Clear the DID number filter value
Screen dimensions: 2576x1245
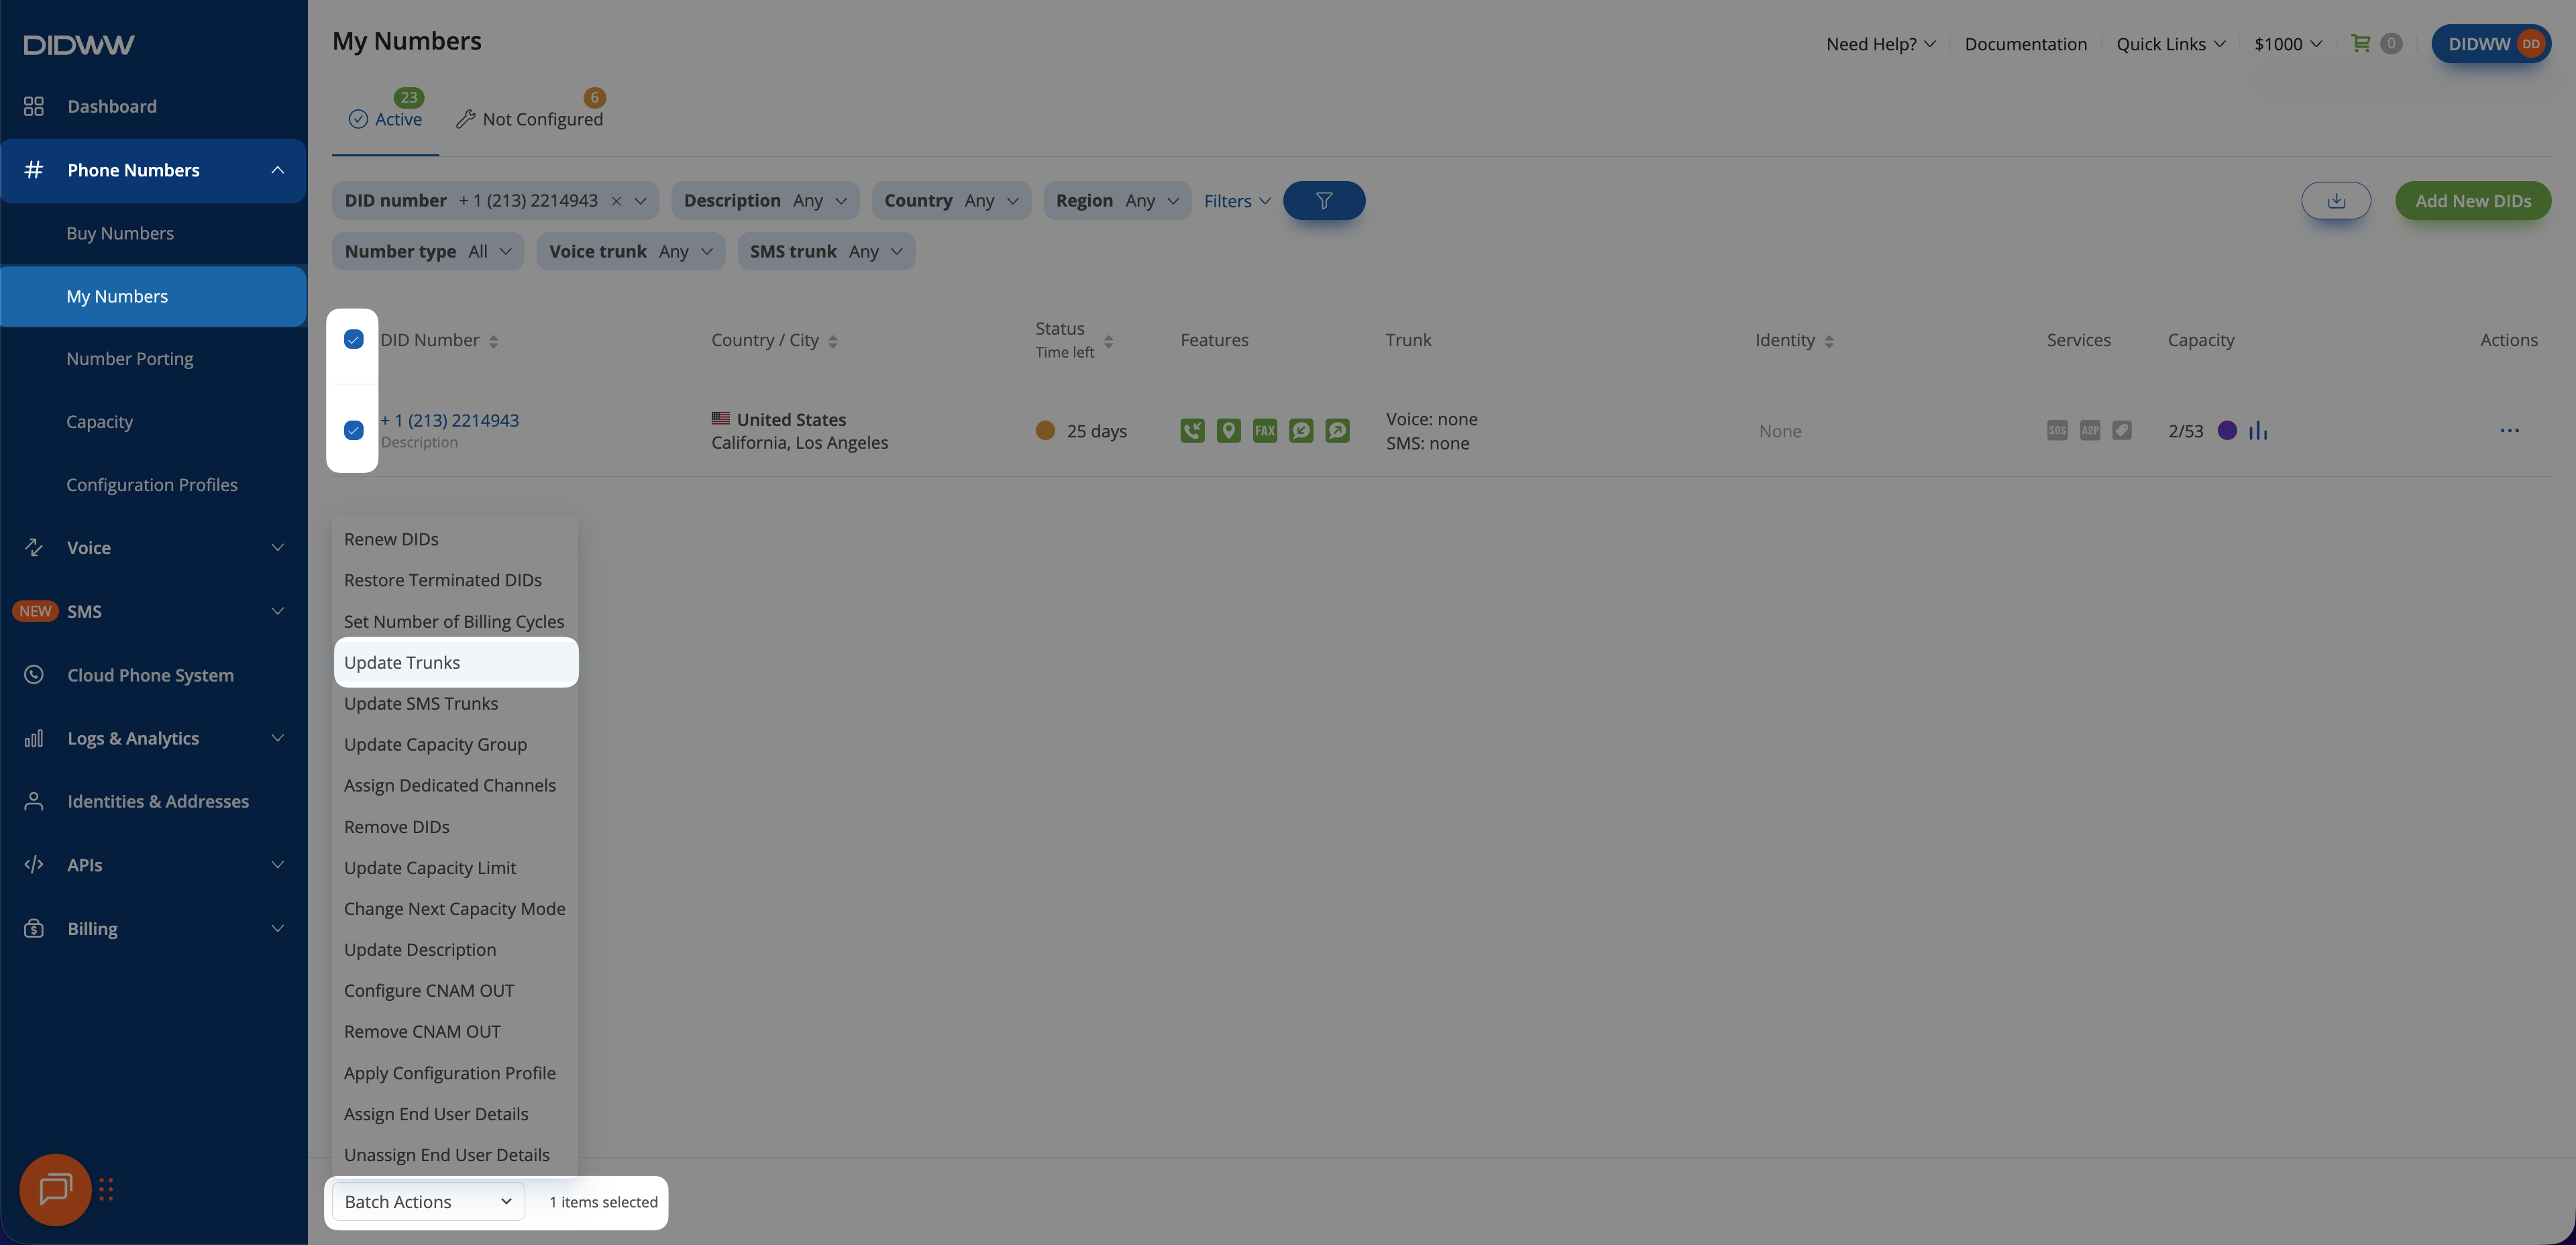click(x=616, y=201)
